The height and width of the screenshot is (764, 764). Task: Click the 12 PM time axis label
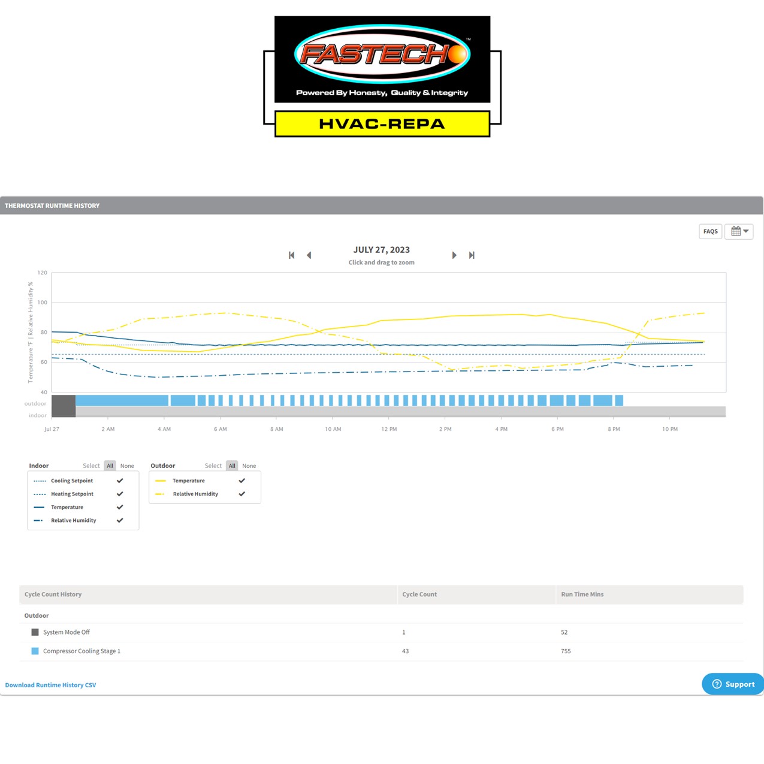pyautogui.click(x=389, y=429)
